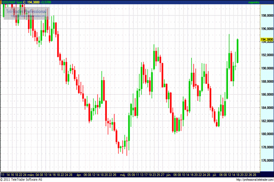Image resolution: width=274 pixels, height=182 pixels.
Task: Click the 188,0000 price axis label
Action: 267,81
